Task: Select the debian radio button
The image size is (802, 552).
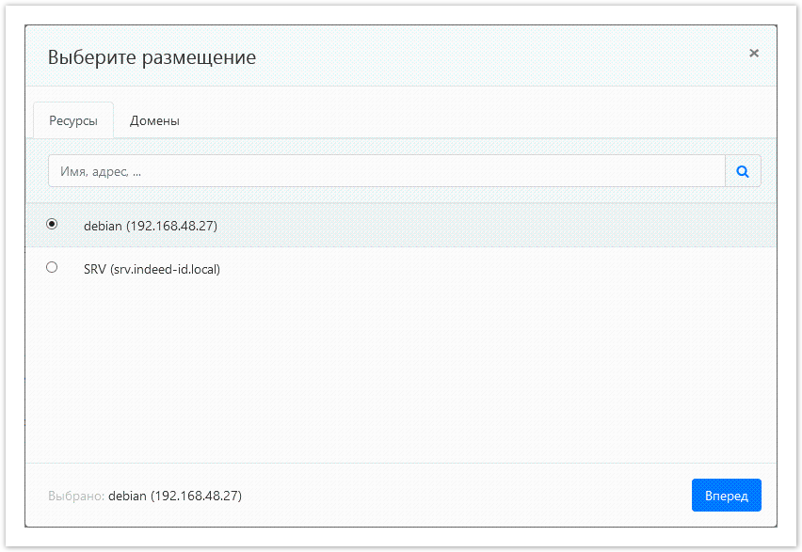Action: coord(52,225)
